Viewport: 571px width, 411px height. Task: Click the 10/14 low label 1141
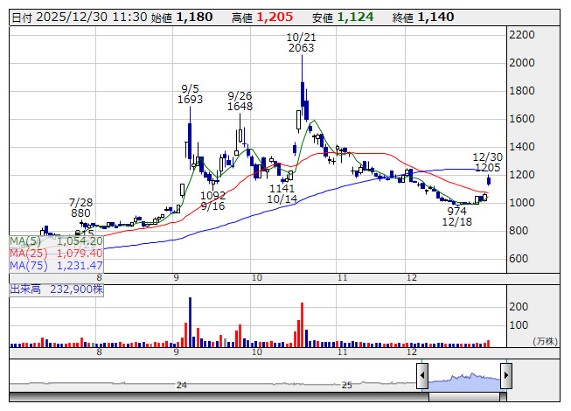click(282, 188)
